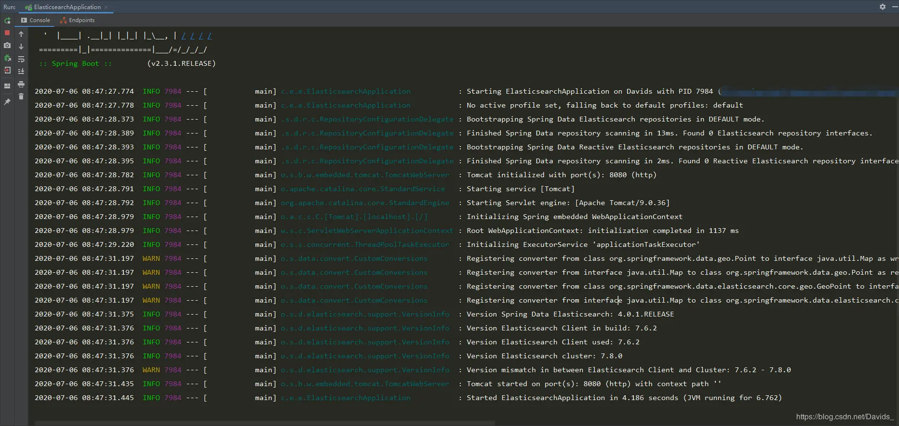The image size is (899, 426).
Task: Click the '(v2.3.1.RELEASE)' version text
Action: coord(182,63)
